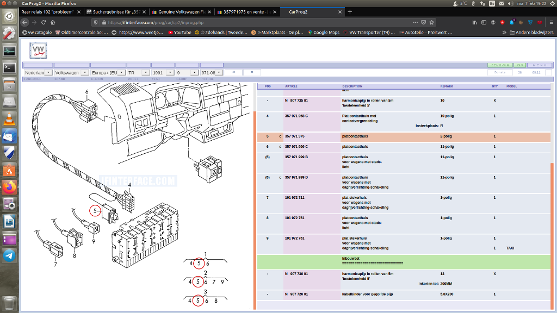Go to the browser home page
The width and height of the screenshot is (557, 313).
(x=53, y=22)
